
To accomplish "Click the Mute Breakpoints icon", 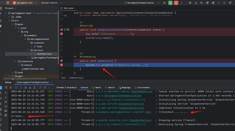I will point(45,87).
